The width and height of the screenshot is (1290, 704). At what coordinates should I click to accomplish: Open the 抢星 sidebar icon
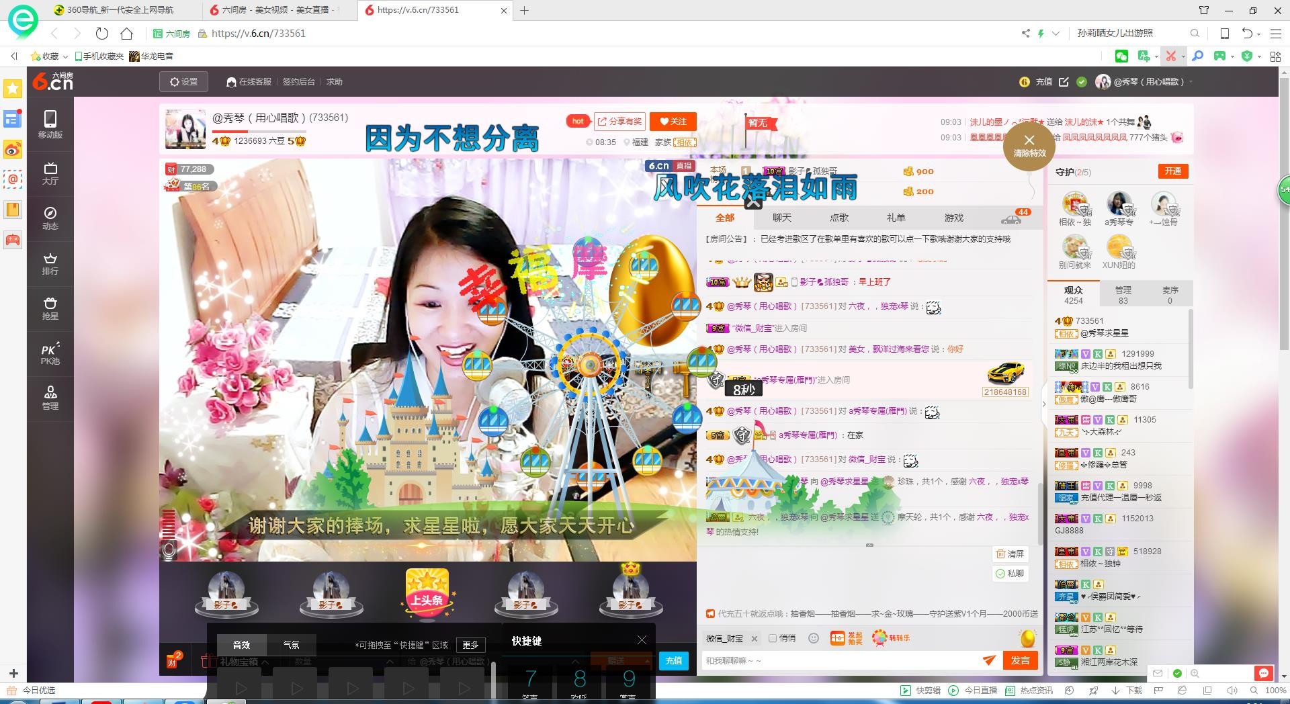(x=50, y=308)
